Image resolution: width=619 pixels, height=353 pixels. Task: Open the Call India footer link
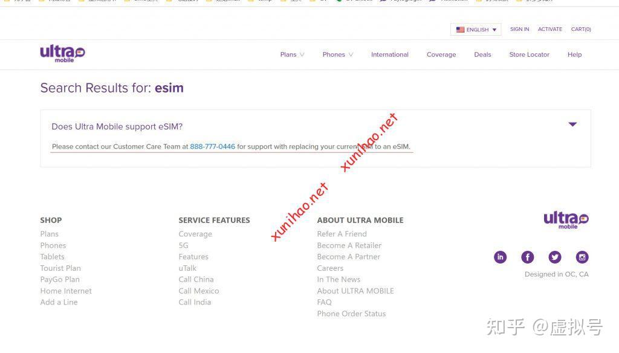point(195,302)
